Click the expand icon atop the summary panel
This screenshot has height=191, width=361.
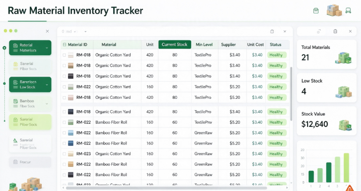tap(319, 31)
